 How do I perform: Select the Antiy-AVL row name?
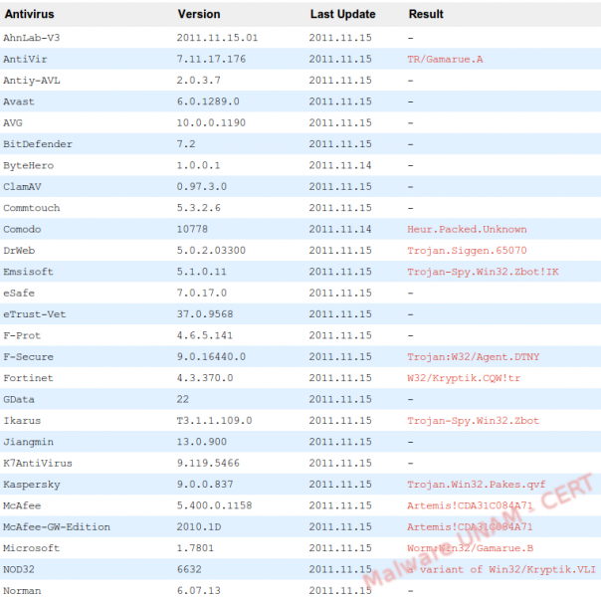(x=32, y=81)
